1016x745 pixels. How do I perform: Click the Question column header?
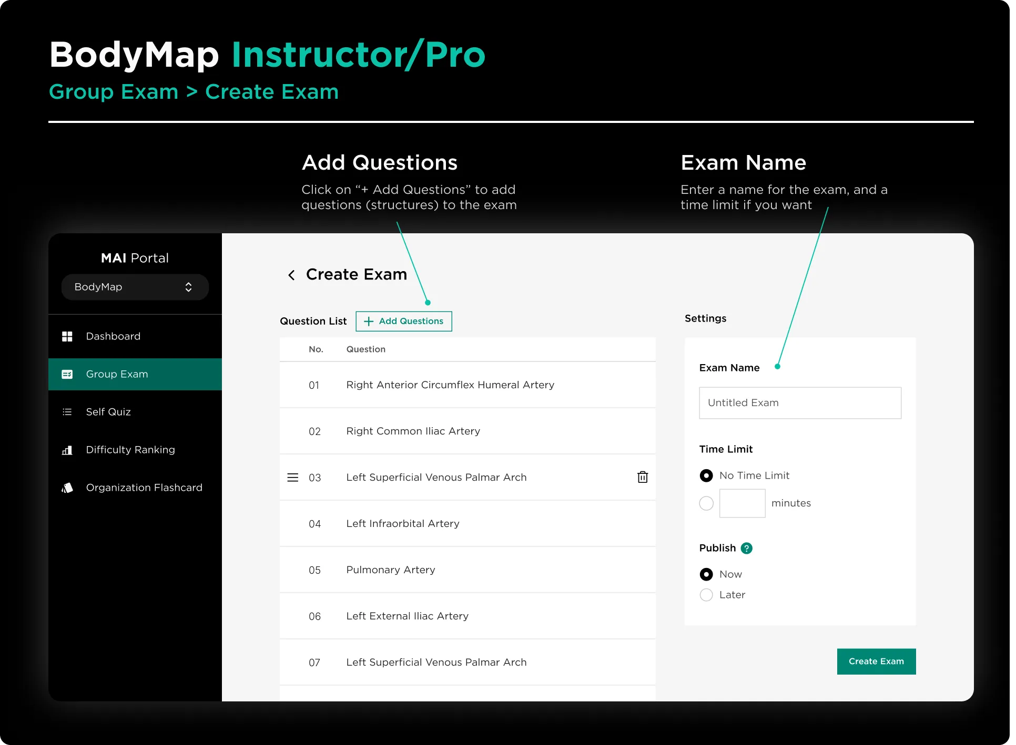coord(365,349)
